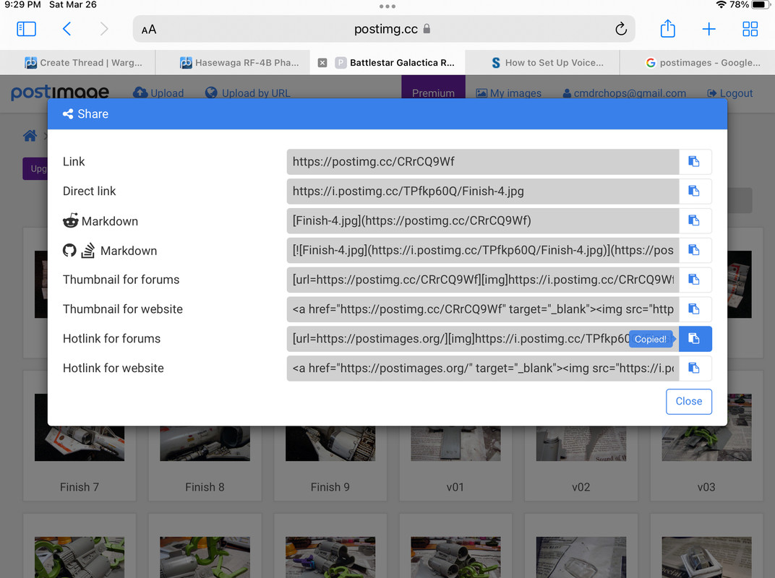This screenshot has height=578, width=775.
Task: Tap the three-dot multitasking menu
Action: tap(387, 7)
